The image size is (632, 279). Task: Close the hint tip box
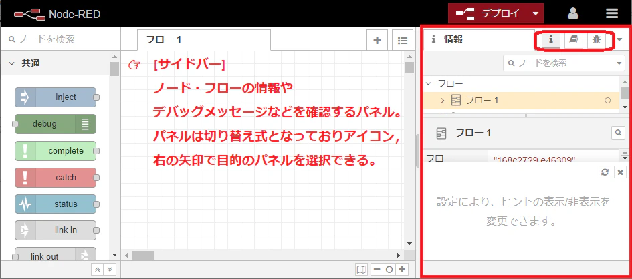(621, 172)
